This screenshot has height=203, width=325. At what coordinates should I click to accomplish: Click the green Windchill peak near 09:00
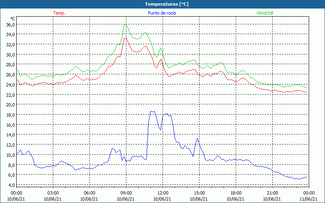126,25
